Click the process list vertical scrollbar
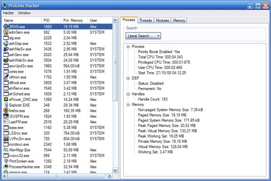Screen dimensions: 271x181 coord(116,99)
